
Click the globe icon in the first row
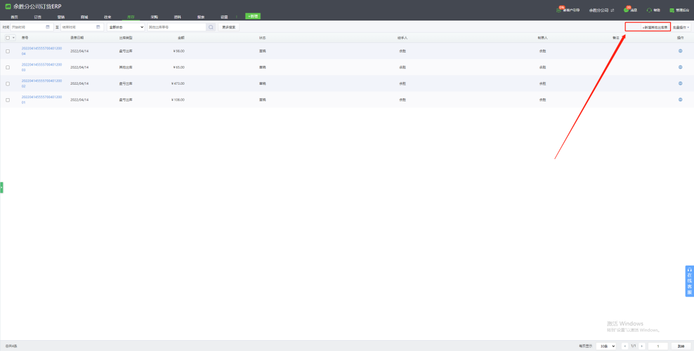point(681,51)
